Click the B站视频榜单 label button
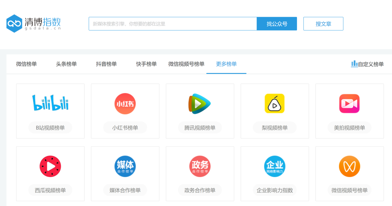This screenshot has width=392, height=206. click(50, 128)
